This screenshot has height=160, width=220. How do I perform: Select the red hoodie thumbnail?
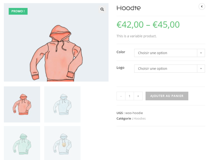click(x=22, y=104)
